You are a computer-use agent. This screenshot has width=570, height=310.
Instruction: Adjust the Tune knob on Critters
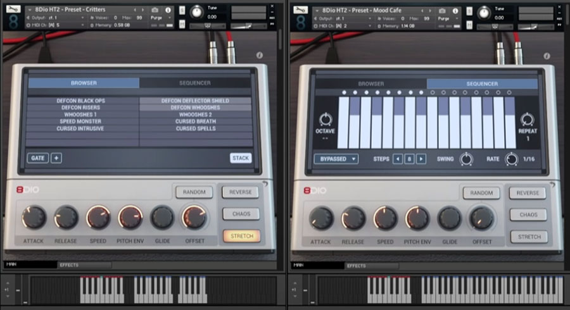click(197, 13)
